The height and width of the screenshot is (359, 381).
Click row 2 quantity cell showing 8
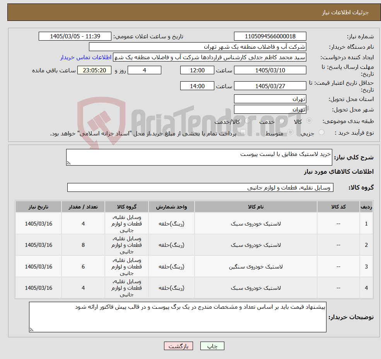[x=83, y=245]
